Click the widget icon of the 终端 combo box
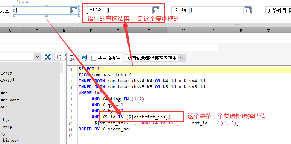The height and width of the screenshot is (144, 291). (247, 11)
